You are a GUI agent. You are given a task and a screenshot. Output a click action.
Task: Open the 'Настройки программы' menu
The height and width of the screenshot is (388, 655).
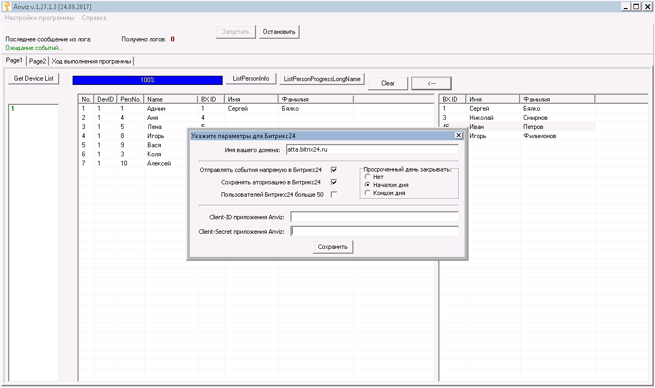[40, 18]
